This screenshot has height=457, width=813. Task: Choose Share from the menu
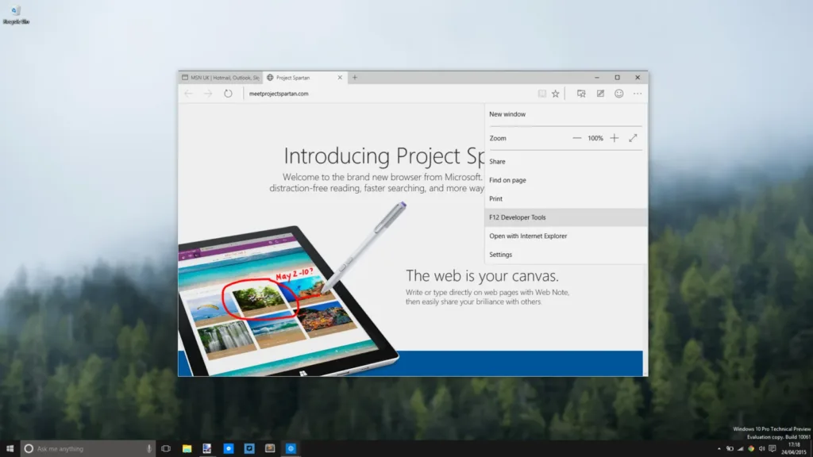coord(565,162)
